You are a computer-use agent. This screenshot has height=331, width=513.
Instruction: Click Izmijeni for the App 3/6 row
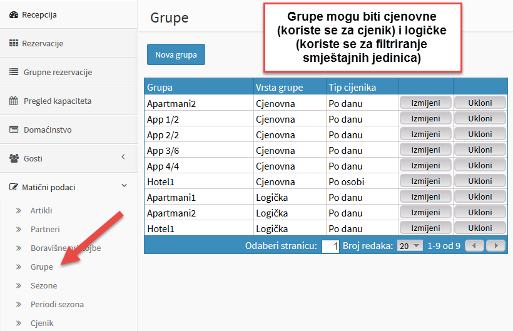(x=425, y=150)
